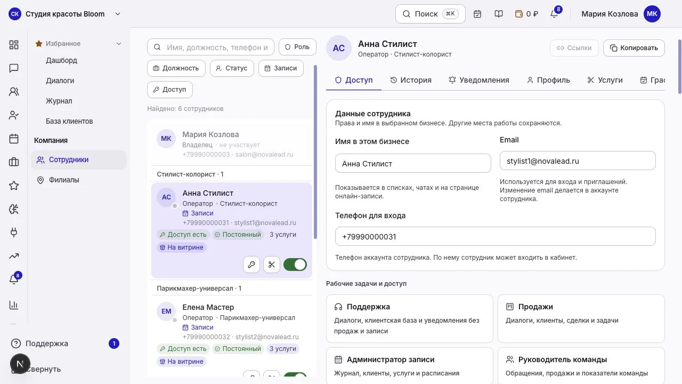Image resolution: width=682 pixels, height=384 pixels.
Task: Open Журнал in the side menu
Action: pyautogui.click(x=59, y=101)
